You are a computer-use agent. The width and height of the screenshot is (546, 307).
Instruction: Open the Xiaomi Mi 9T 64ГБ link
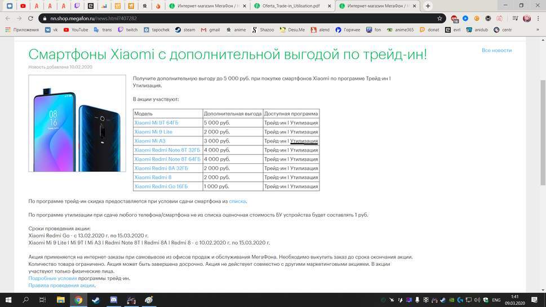click(156, 123)
